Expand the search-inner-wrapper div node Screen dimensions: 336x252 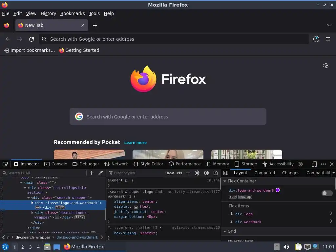(x=32, y=213)
